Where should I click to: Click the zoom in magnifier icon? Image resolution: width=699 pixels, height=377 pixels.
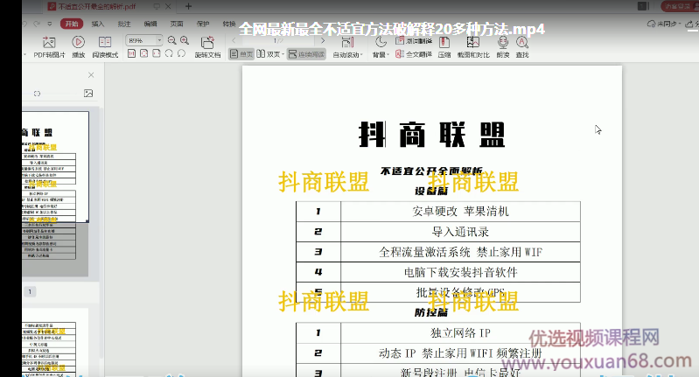coord(185,40)
